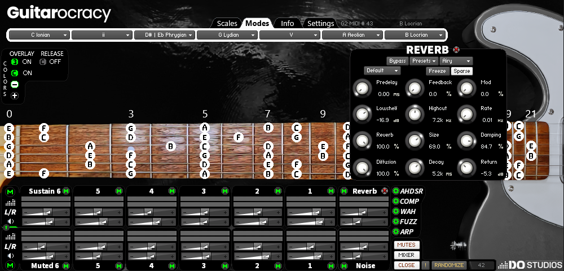Click green arrow link icon between mixer rows
564x271 pixels.
pos(6,228)
